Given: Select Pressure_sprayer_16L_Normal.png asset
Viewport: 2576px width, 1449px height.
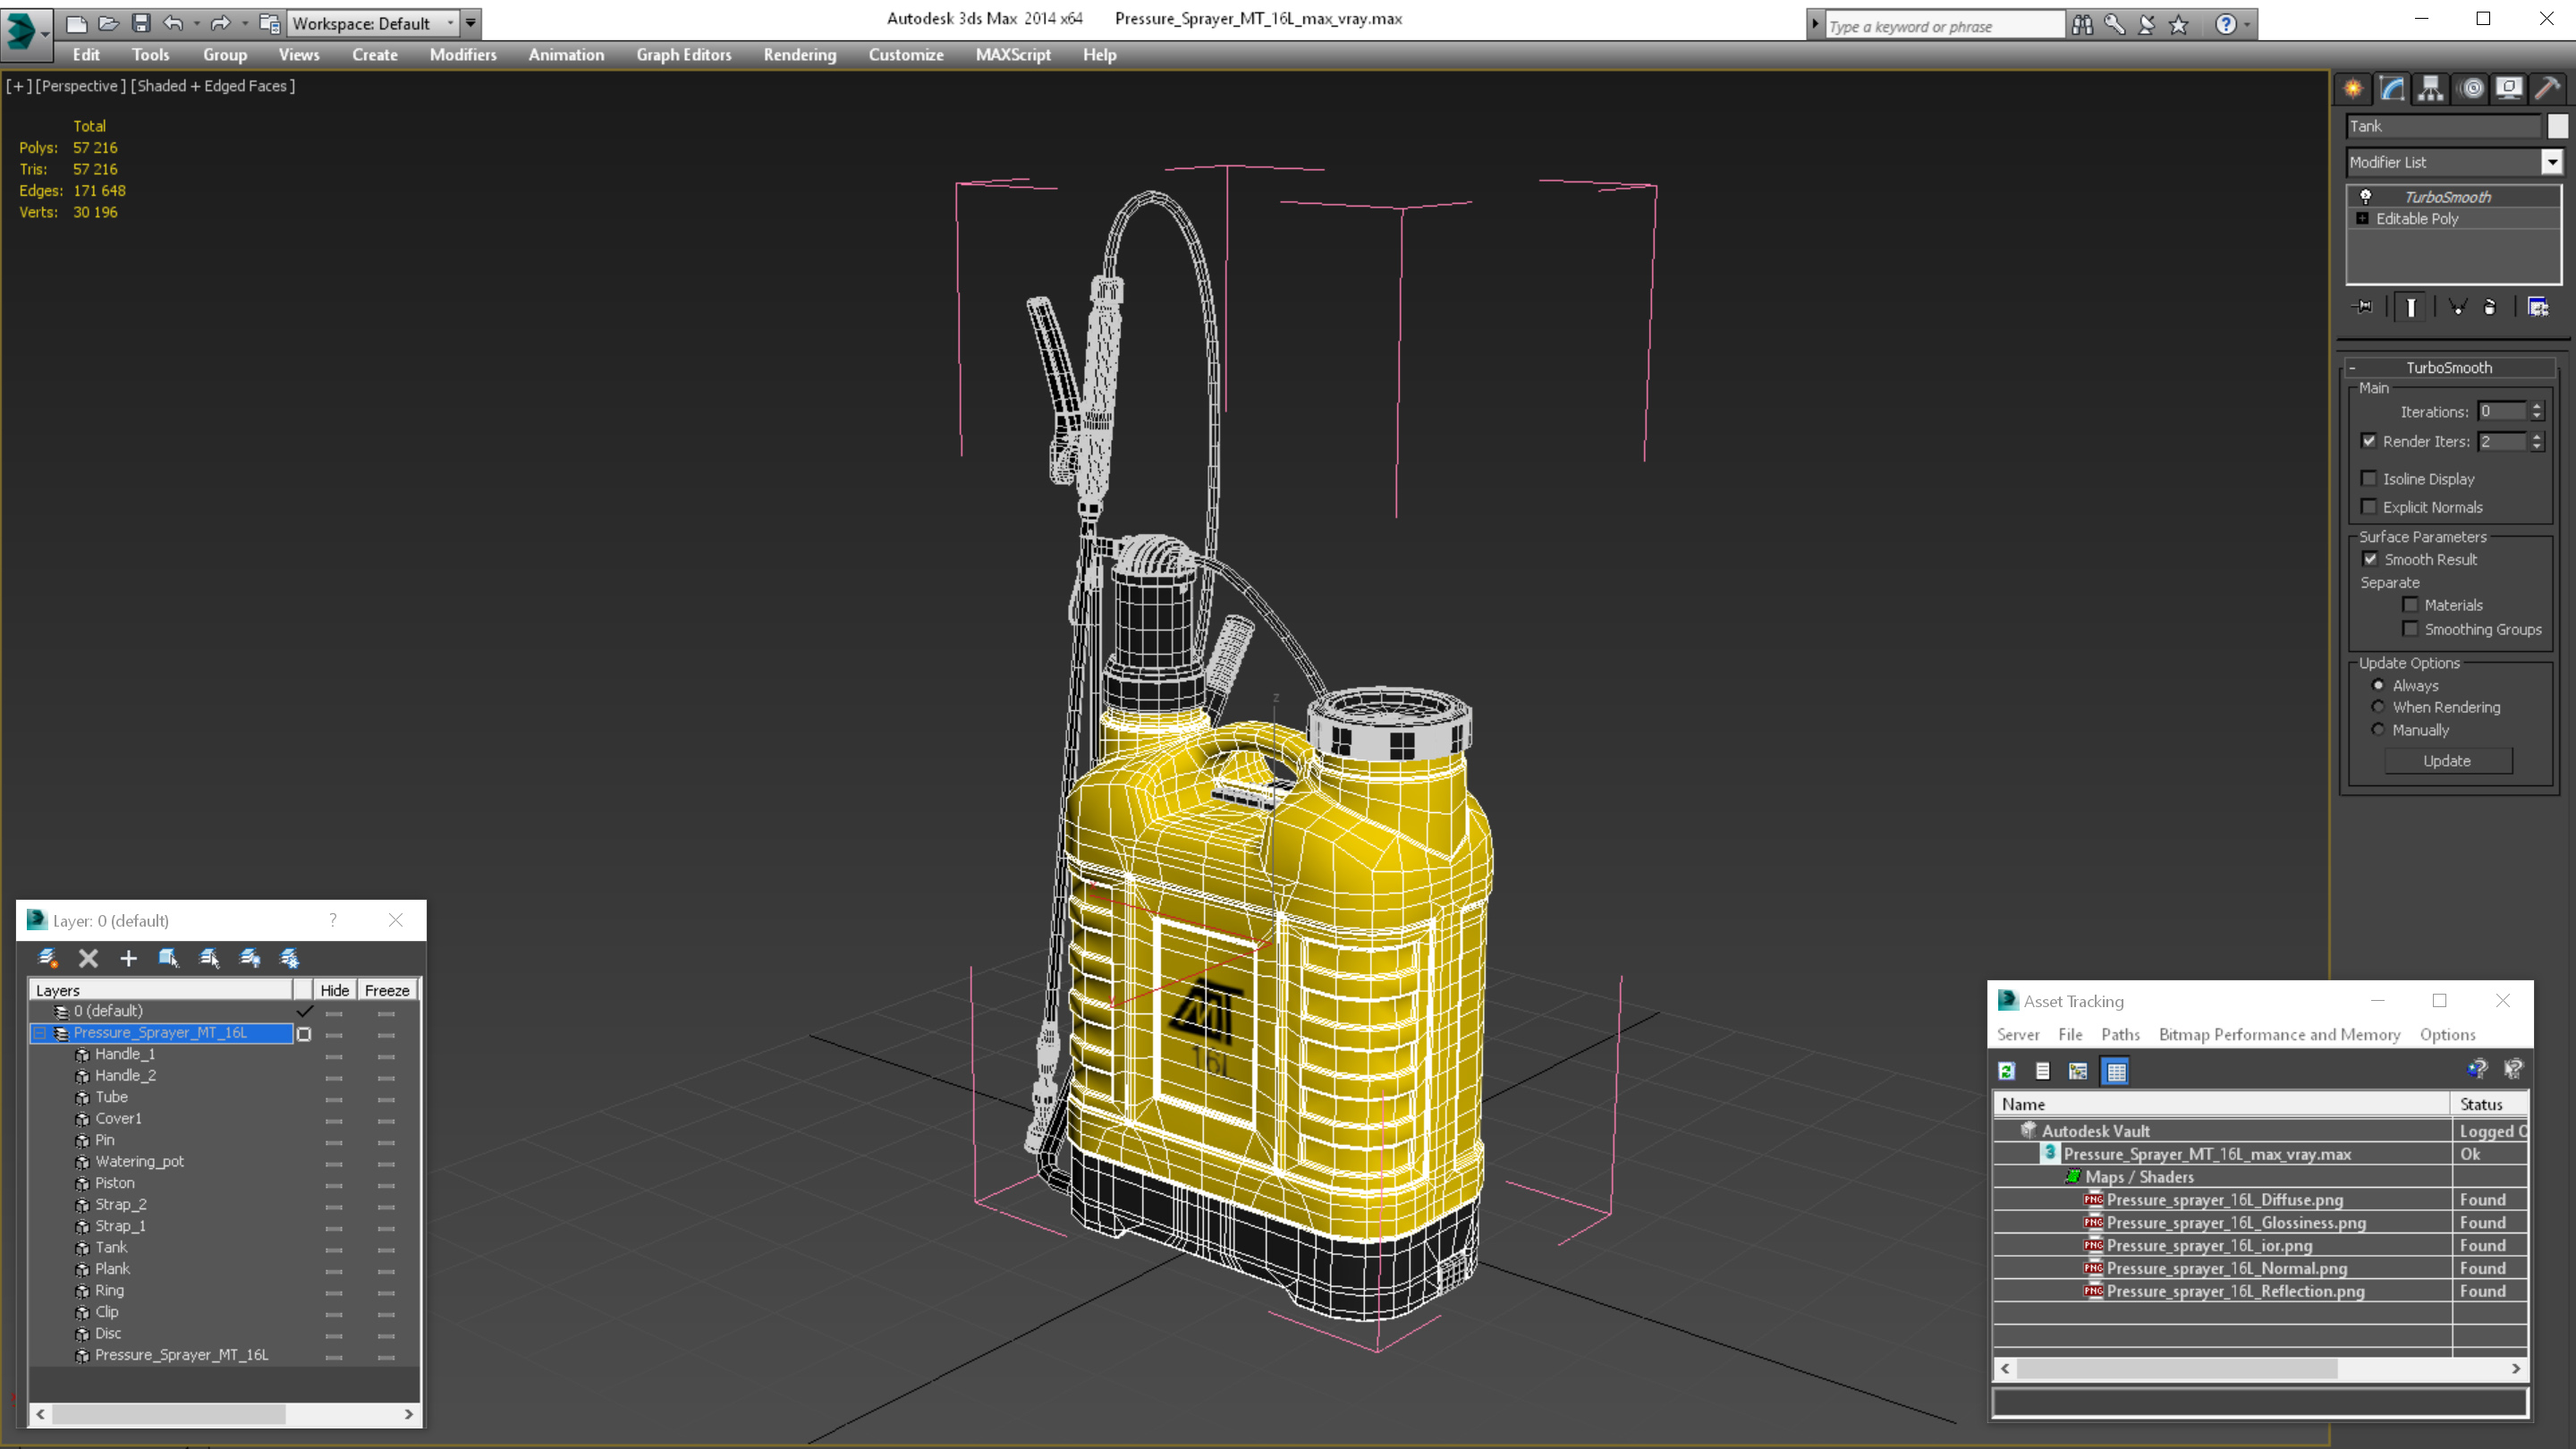Looking at the screenshot, I should (x=2226, y=1268).
